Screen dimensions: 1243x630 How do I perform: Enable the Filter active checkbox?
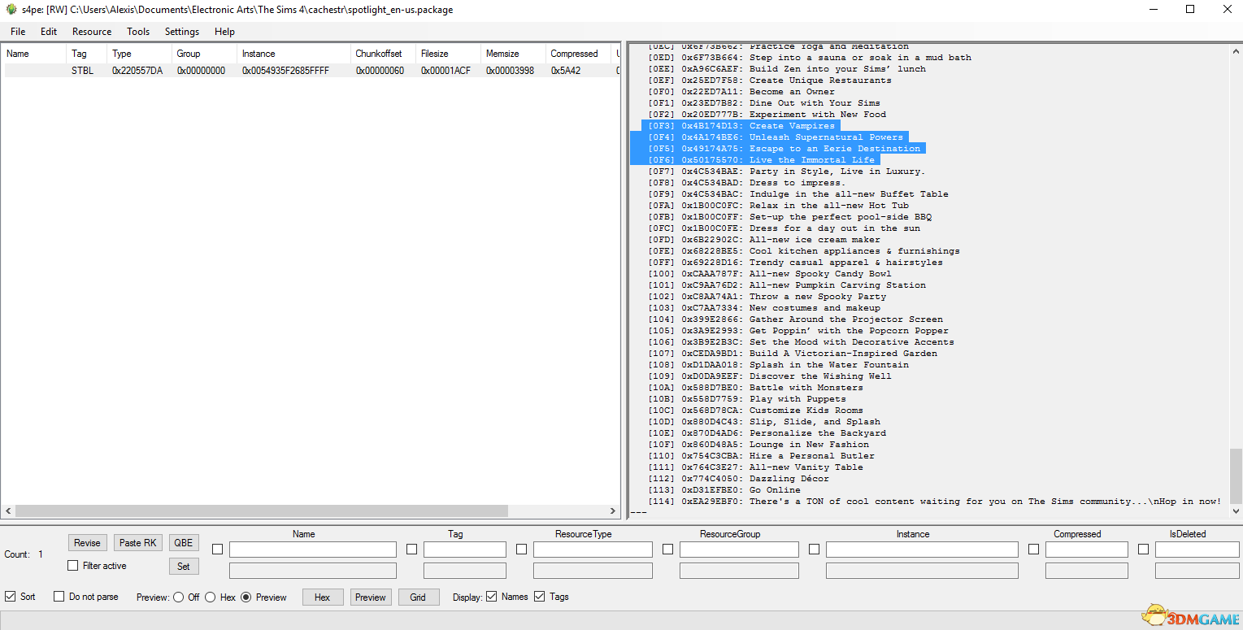click(x=73, y=565)
